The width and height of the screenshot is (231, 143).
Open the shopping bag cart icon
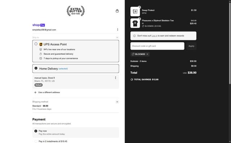pos(117,11)
